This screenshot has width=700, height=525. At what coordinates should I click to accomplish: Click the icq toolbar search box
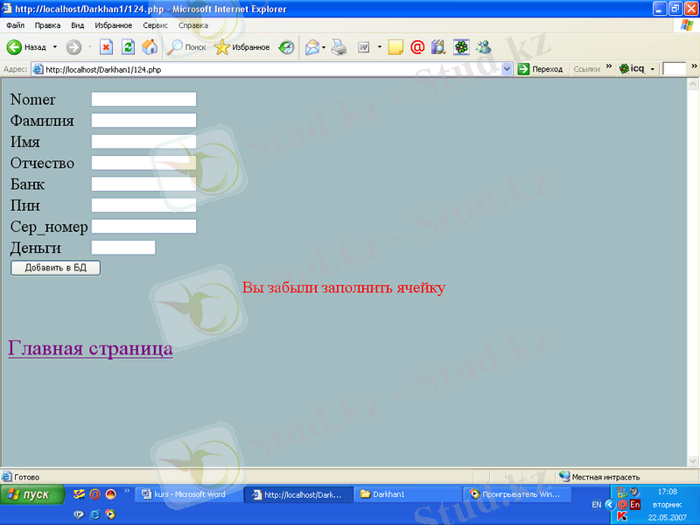coord(674,69)
